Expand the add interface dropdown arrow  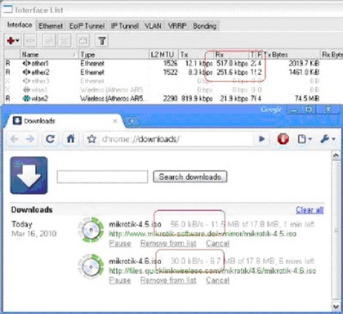pos(17,41)
